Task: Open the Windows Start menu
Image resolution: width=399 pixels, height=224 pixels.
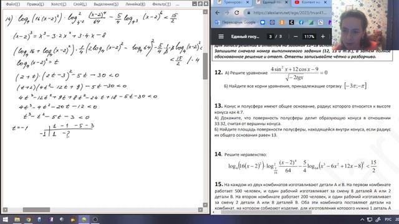Action: [x=5, y=220]
